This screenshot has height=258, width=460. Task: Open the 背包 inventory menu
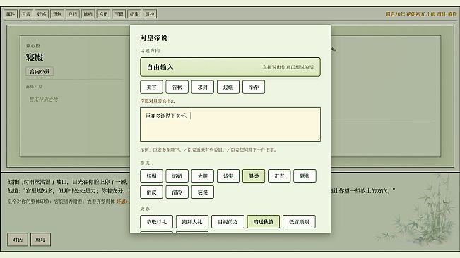click(x=57, y=14)
